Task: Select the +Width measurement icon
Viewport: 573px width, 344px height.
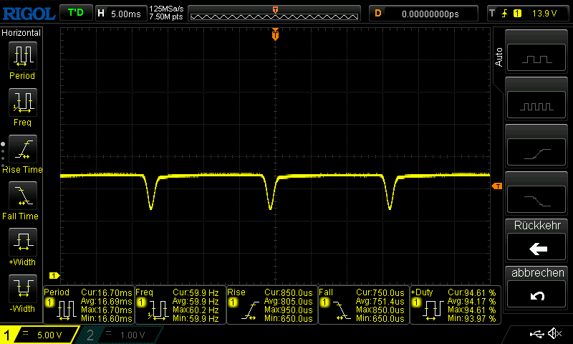Action: click(21, 242)
